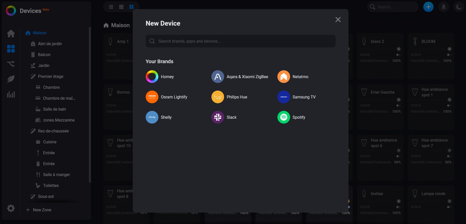This screenshot has height=224, width=466.
Task: Select the Jardin zone
Action: [44, 65]
